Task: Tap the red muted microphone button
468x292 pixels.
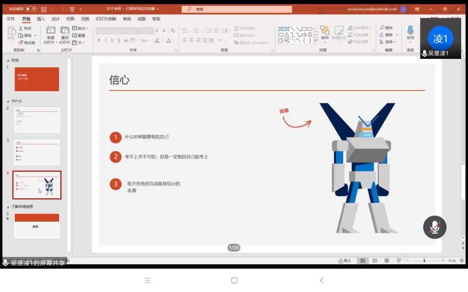Action: (x=434, y=227)
